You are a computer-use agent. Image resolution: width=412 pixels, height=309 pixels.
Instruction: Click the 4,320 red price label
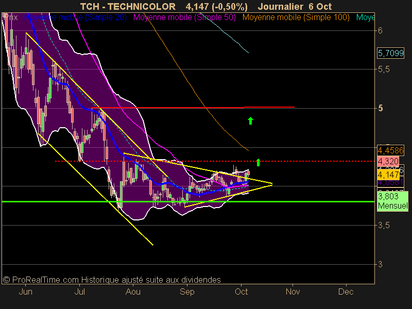click(388, 161)
